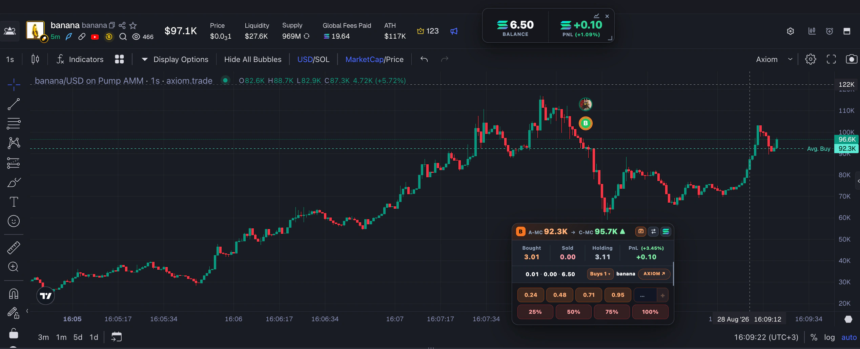Click the 0.24 quick amount button

[531, 295]
